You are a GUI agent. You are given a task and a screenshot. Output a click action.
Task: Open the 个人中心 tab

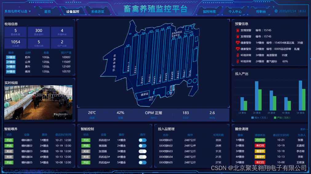(235, 11)
